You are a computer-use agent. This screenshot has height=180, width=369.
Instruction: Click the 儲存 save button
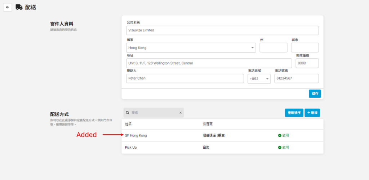pyautogui.click(x=315, y=94)
